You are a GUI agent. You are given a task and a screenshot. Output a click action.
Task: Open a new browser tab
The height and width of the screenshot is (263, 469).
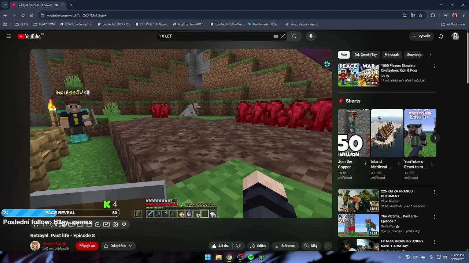coord(71,5)
